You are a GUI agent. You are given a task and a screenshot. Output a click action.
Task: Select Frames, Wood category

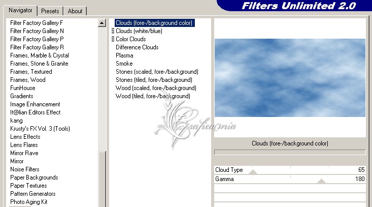(x=28, y=80)
